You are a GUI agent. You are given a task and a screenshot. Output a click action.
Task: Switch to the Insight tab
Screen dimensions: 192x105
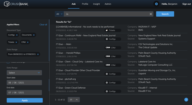[96, 4]
